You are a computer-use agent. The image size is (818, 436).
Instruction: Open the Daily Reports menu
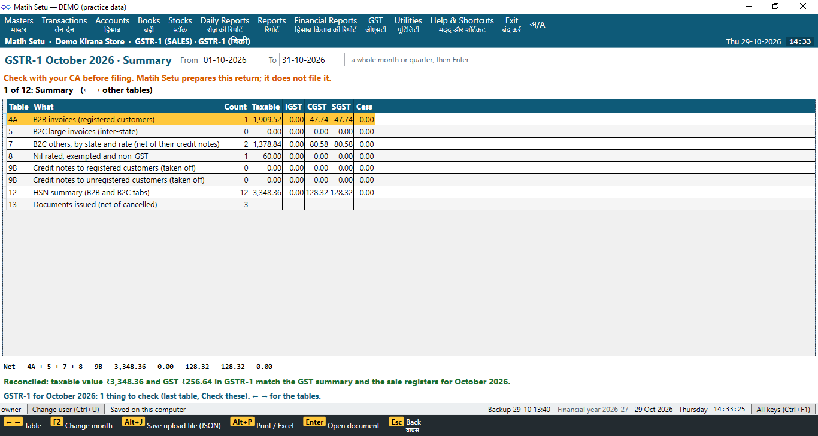point(225,25)
